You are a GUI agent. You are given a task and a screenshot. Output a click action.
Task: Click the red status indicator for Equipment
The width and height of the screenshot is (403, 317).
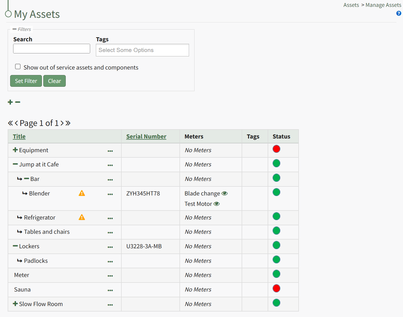click(276, 149)
